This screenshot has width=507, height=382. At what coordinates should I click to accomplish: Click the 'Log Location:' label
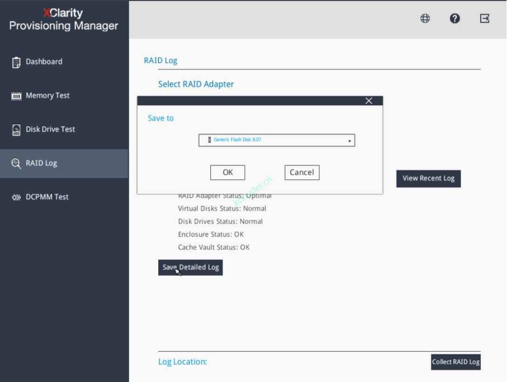[183, 362]
